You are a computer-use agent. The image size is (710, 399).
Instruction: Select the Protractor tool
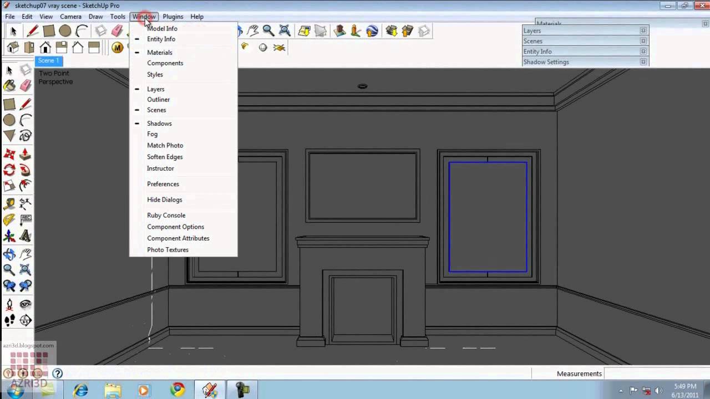pos(9,220)
